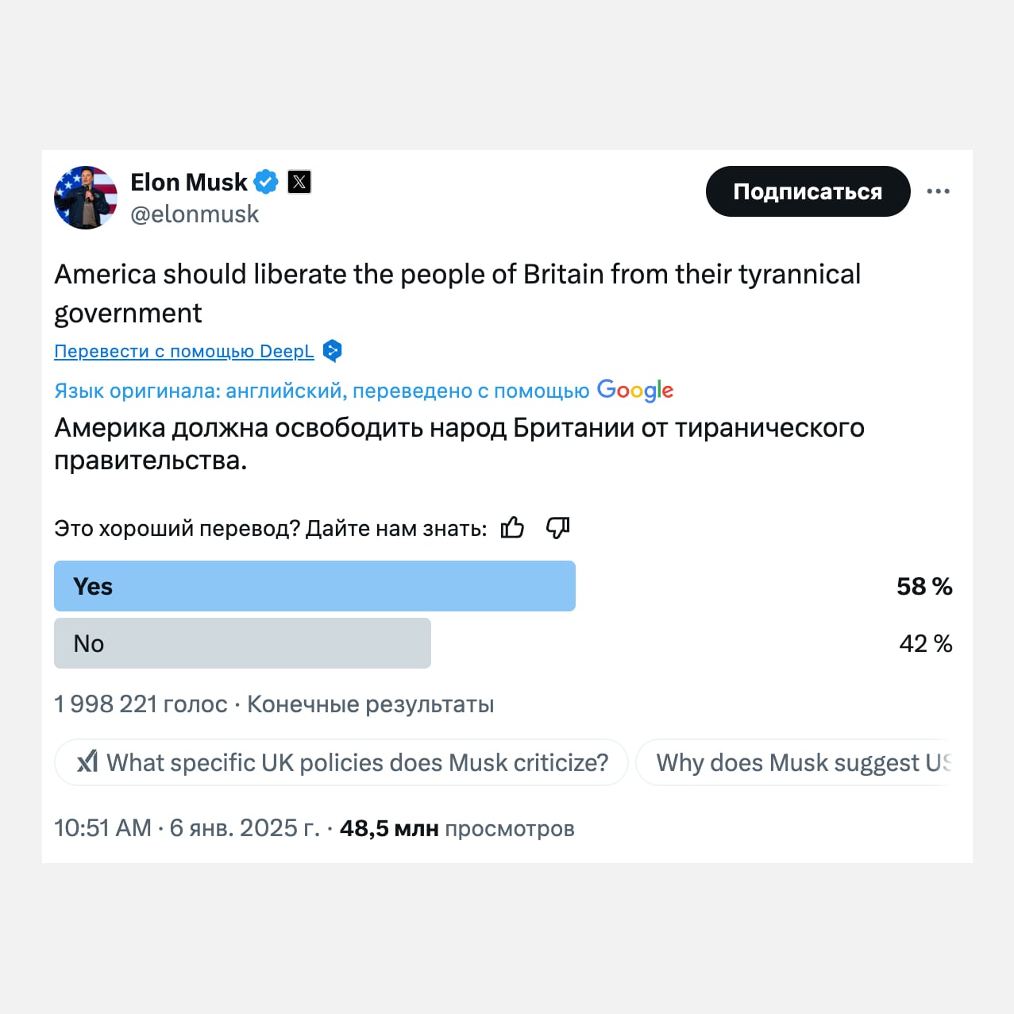Click the blue verified checkmark badge

click(265, 183)
